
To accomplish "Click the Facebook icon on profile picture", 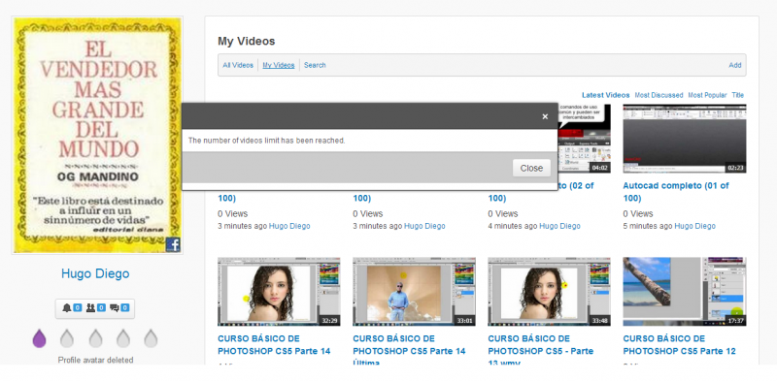I will [173, 244].
